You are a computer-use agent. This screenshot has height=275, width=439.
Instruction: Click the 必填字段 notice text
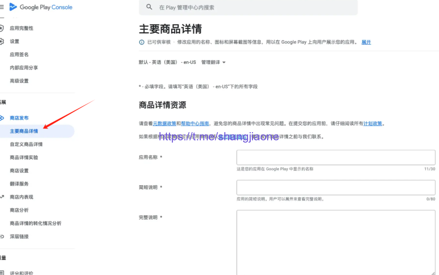tap(198, 87)
